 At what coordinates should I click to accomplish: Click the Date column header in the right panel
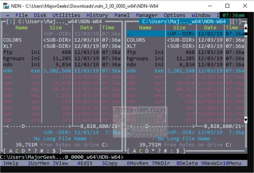click(x=210, y=28)
